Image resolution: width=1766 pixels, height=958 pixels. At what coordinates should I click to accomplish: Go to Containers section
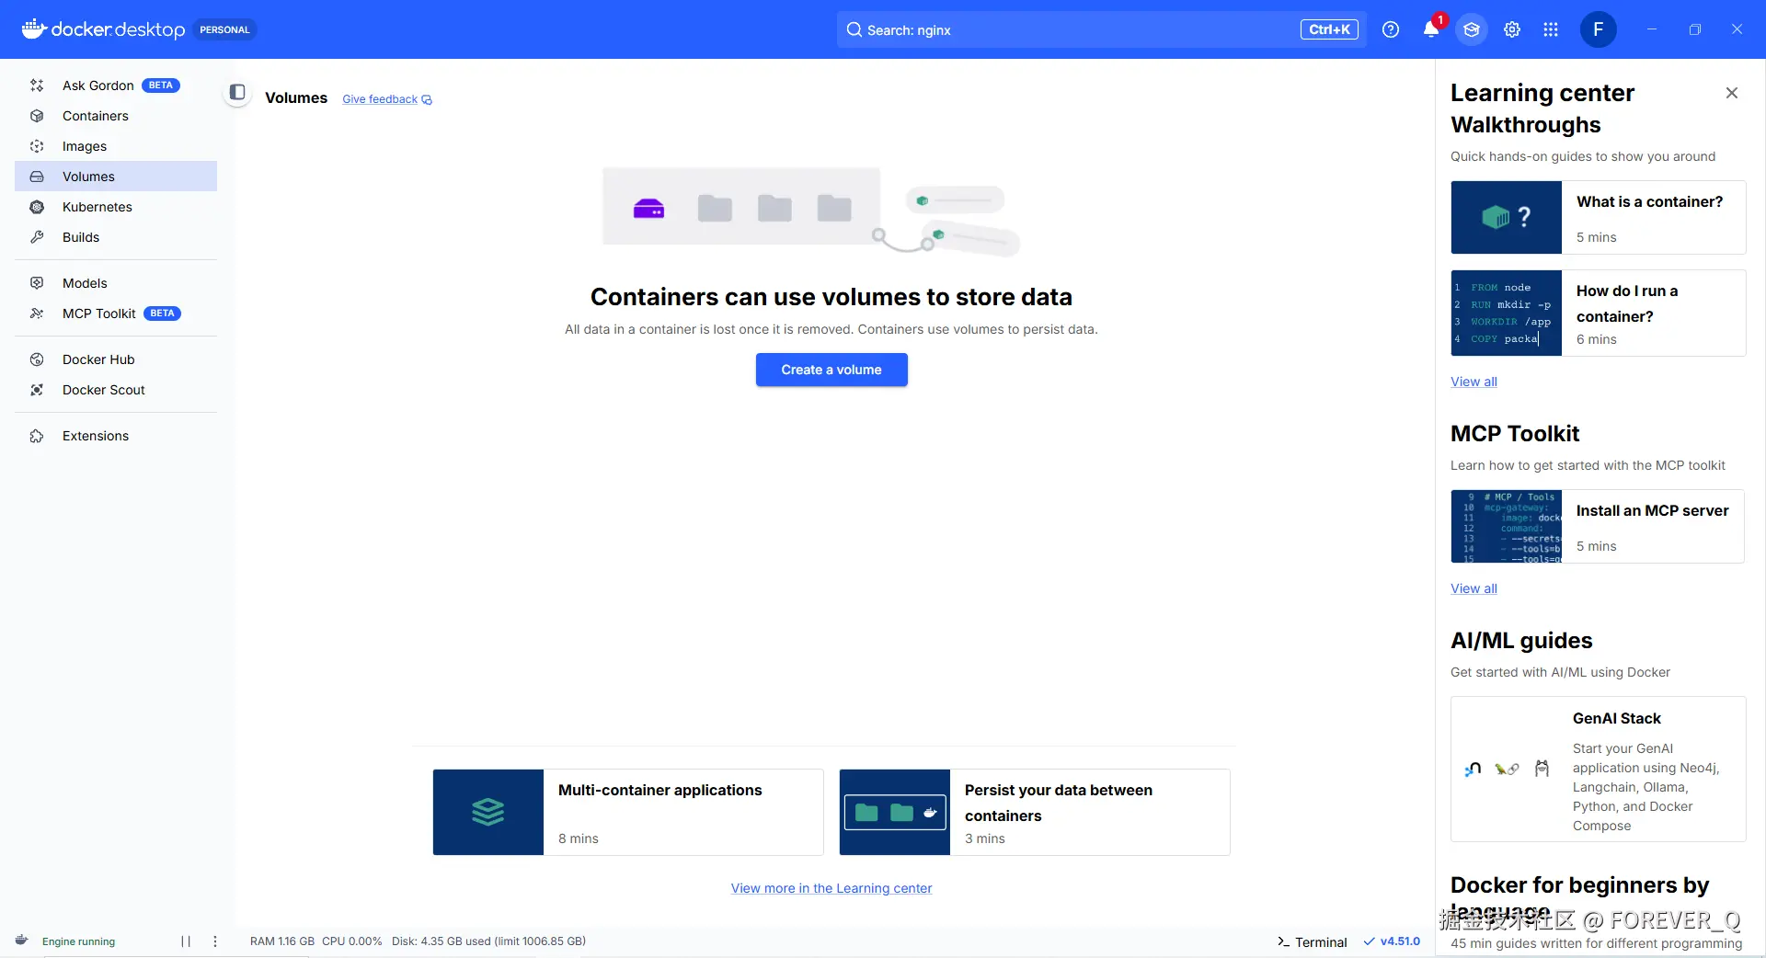point(116,116)
